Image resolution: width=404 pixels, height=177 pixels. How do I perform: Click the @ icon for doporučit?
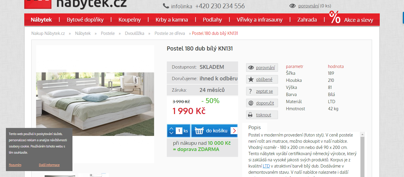251,103
